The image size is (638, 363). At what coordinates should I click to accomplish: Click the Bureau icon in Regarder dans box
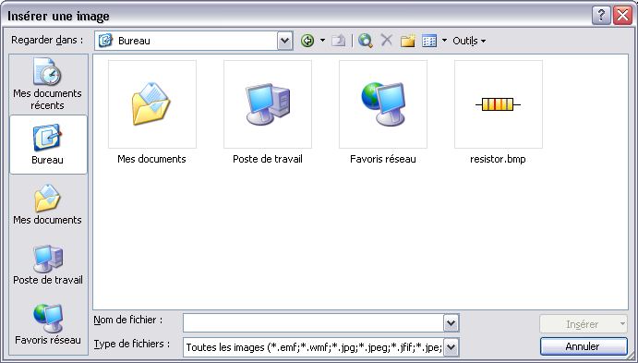pyautogui.click(x=105, y=41)
